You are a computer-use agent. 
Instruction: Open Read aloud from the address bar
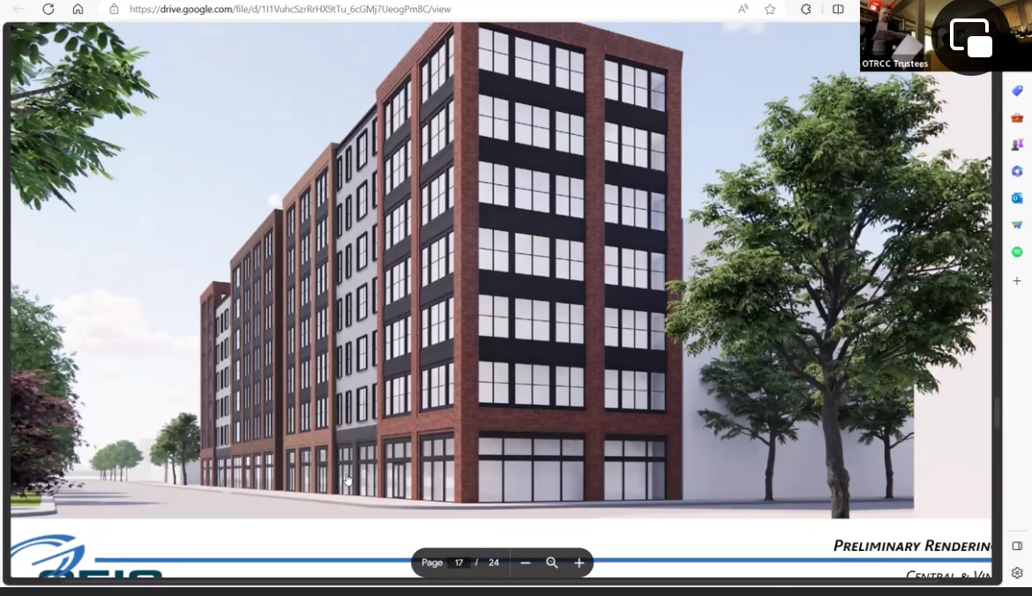743,9
